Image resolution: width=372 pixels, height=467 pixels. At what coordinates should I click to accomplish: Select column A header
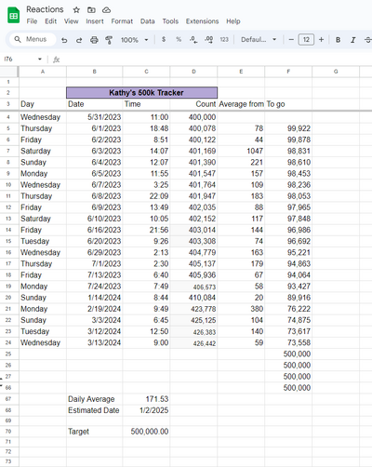(x=43, y=72)
